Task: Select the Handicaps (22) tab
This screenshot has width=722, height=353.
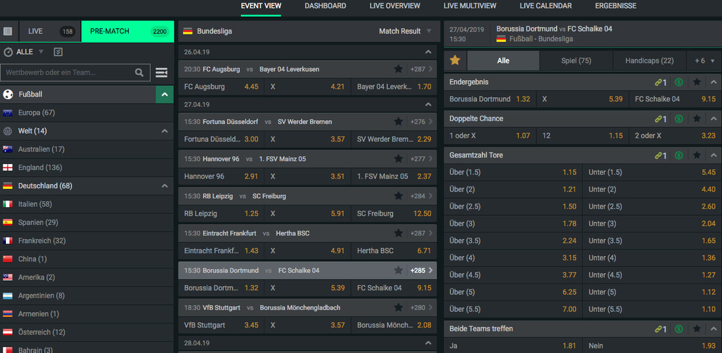Action: (648, 60)
